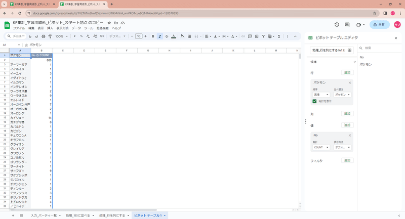This screenshot has height=219, width=405.
Task: Add a column field with 列 追加
Action: 347,113
